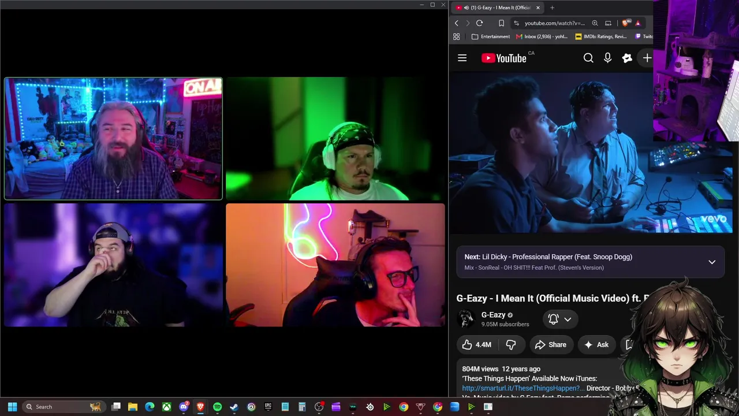Switch to Brave browser on the taskbar
Image resolution: width=739 pixels, height=416 pixels.
(x=200, y=407)
